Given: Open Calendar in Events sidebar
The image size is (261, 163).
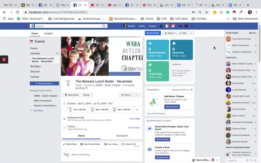Looking at the screenshot, I should pos(35,53).
